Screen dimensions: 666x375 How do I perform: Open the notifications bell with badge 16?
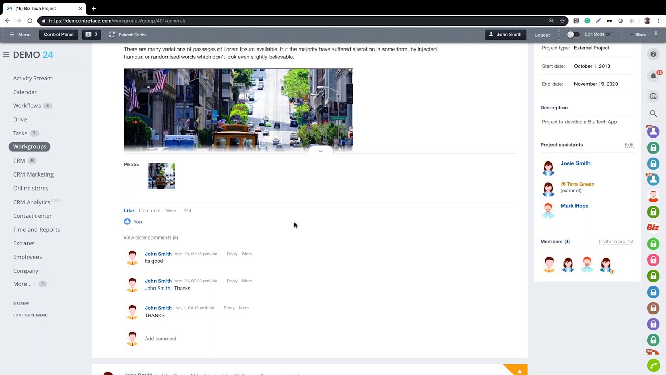[x=654, y=76]
